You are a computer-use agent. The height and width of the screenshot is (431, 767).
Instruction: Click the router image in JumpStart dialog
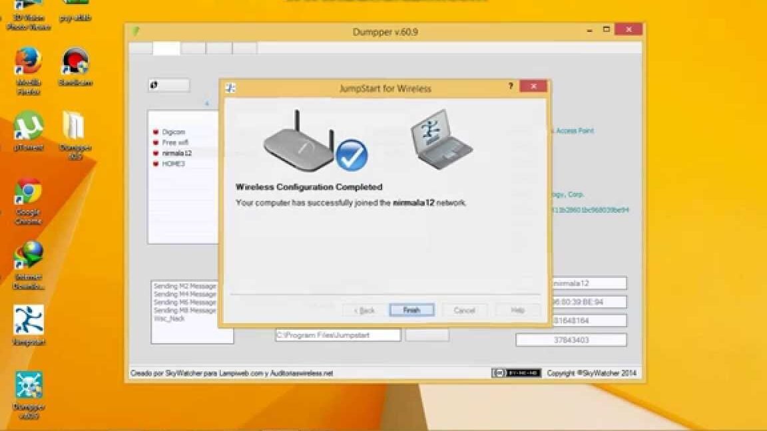click(298, 141)
